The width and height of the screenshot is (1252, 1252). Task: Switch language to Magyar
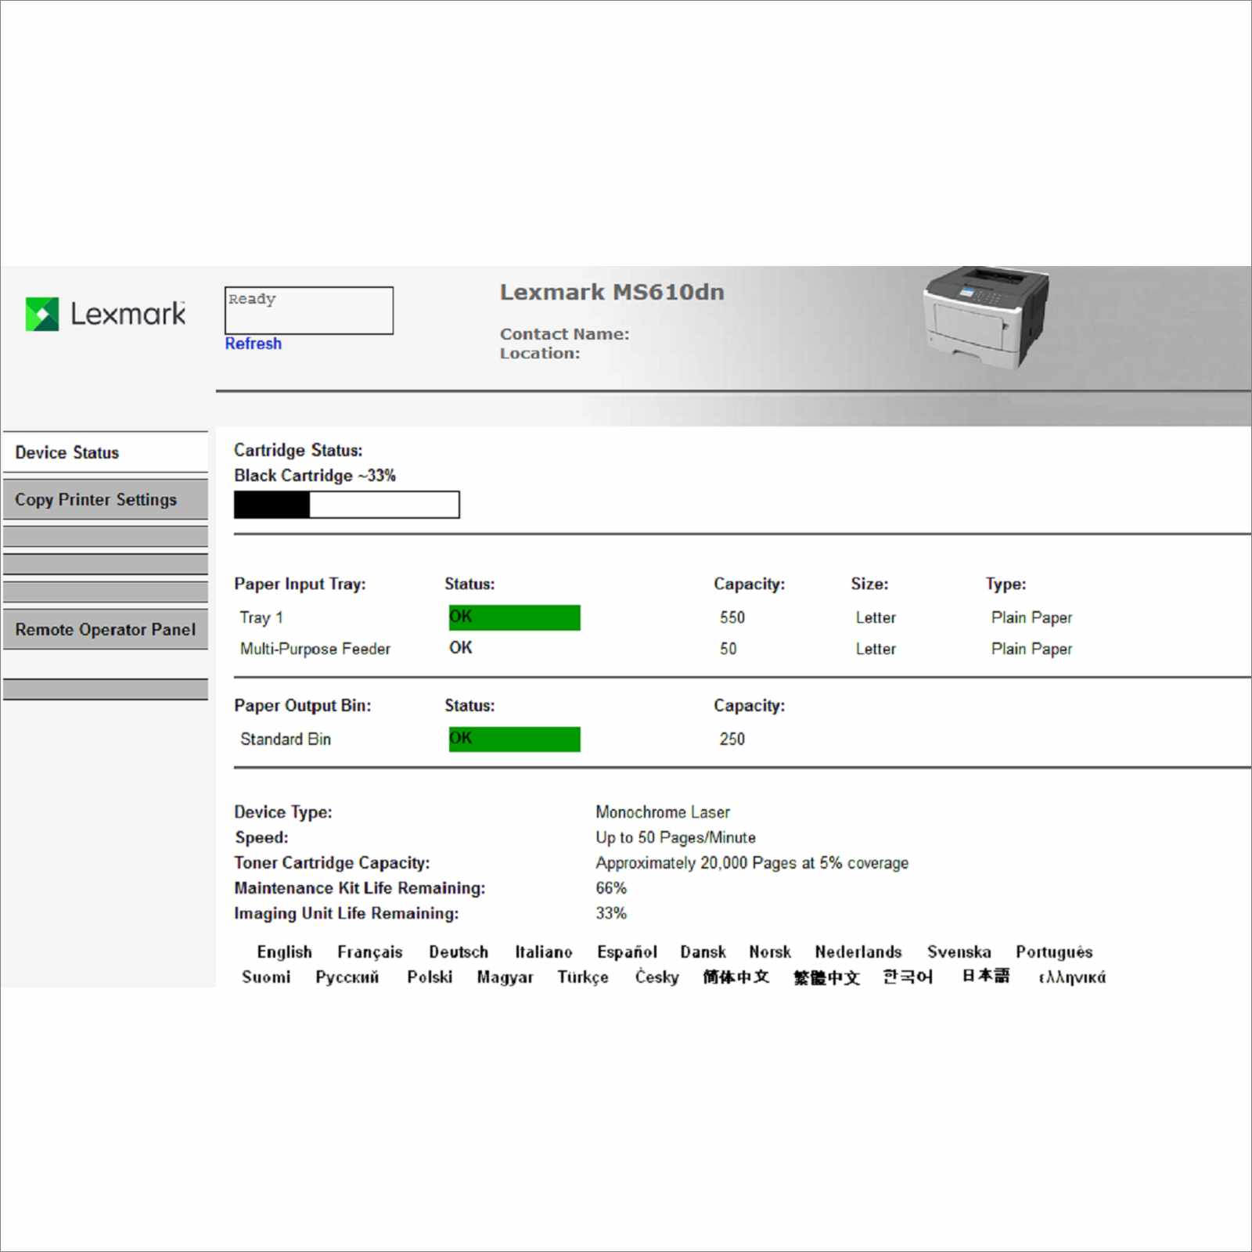[505, 977]
